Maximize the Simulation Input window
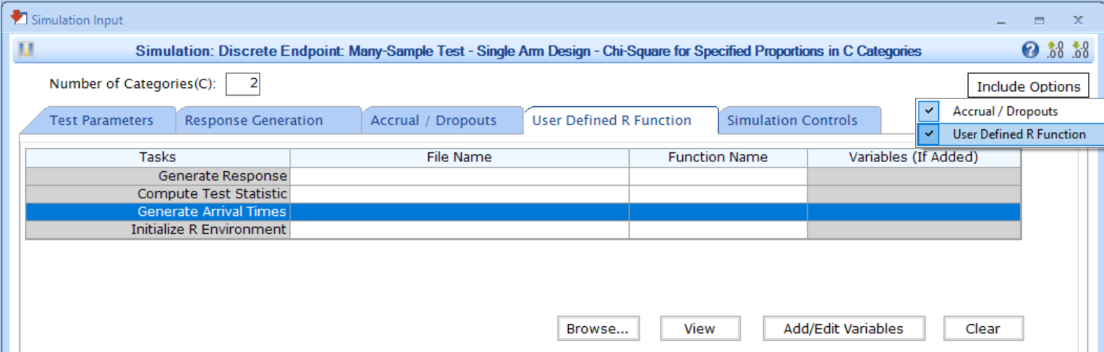The height and width of the screenshot is (352, 1104). click(1040, 20)
